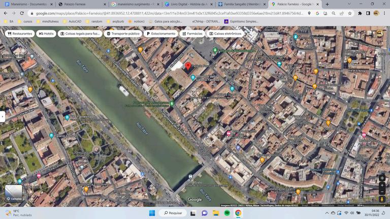Open the Restaurantes filter chip
Screen dimensions: 390x219
(x=20, y=33)
